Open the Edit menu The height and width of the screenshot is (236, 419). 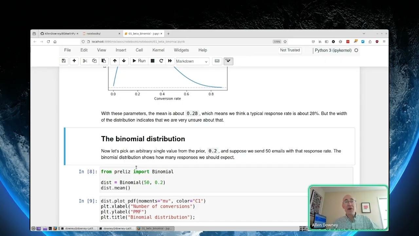click(84, 50)
